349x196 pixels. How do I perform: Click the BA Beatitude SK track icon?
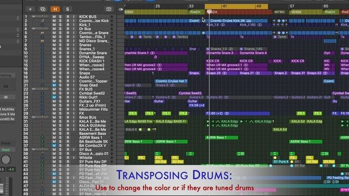[43, 142]
